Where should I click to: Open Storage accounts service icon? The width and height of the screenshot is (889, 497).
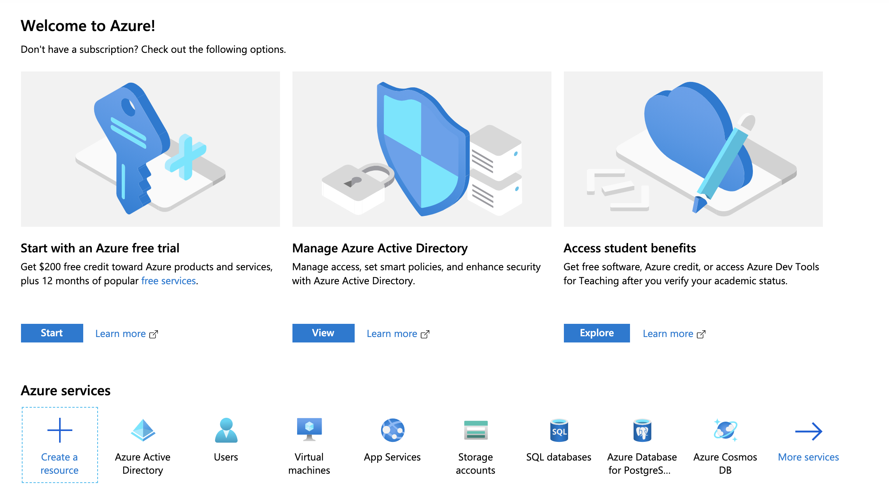(x=476, y=430)
